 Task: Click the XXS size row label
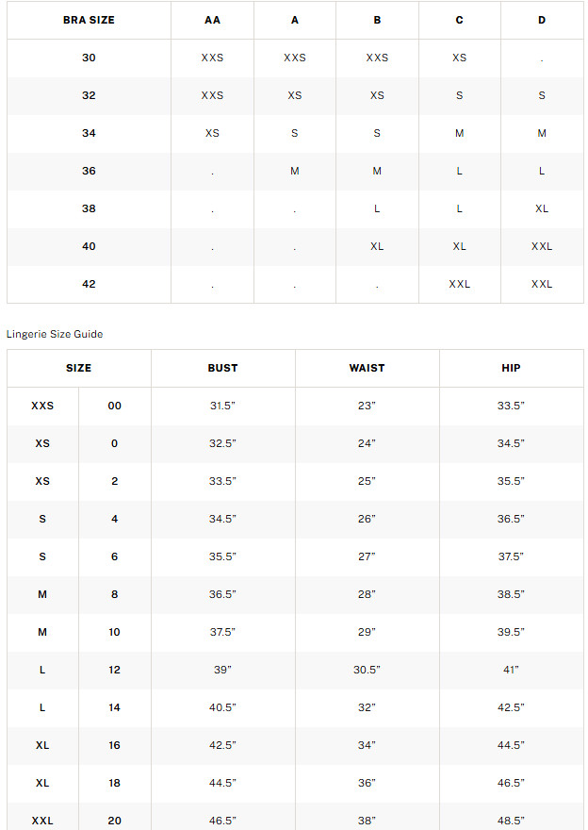tap(42, 406)
